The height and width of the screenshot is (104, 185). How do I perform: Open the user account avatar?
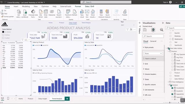170,2
